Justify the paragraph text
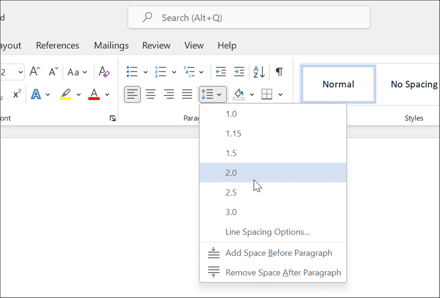This screenshot has height=298, width=440. pyautogui.click(x=187, y=94)
